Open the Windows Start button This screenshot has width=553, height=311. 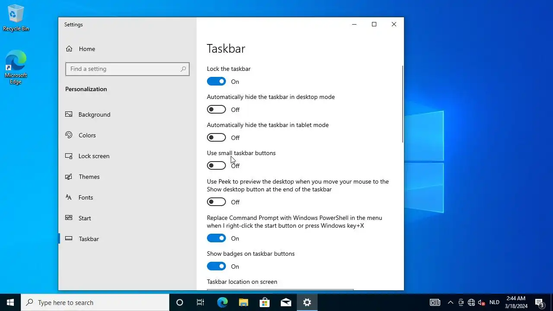pyautogui.click(x=10, y=302)
